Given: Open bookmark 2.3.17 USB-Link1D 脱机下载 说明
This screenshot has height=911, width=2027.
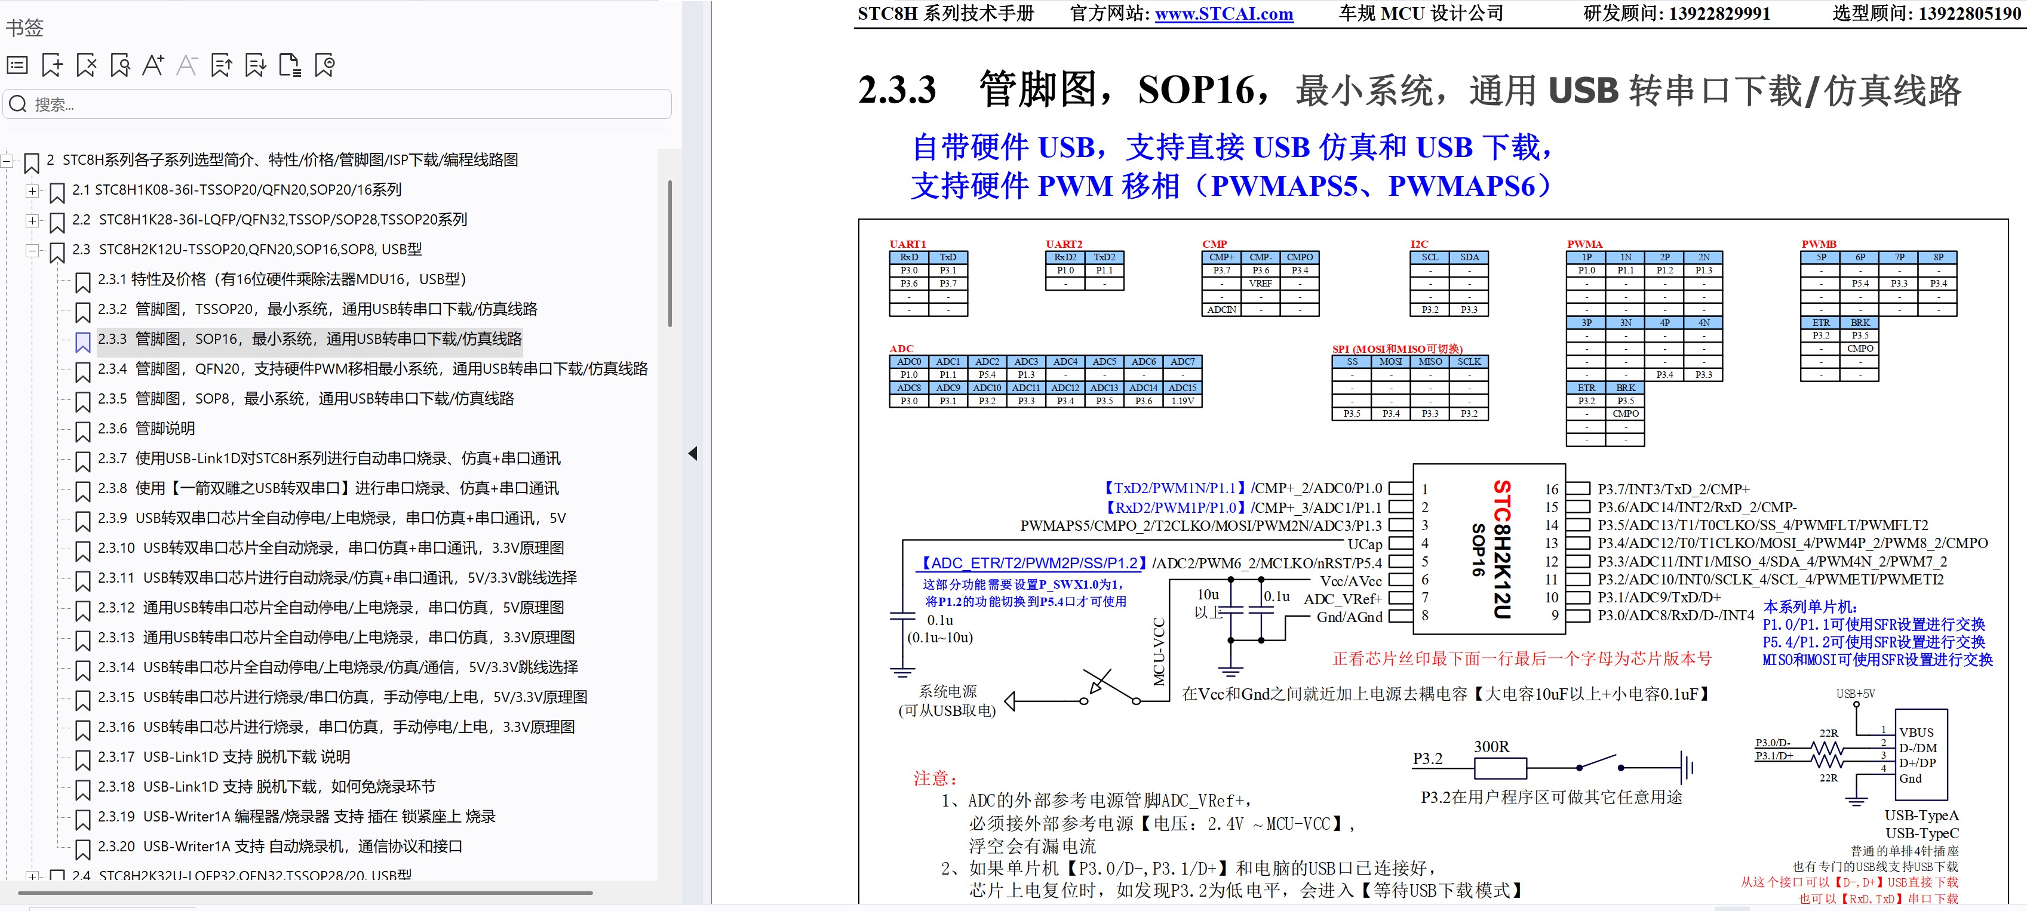Looking at the screenshot, I should point(223,758).
